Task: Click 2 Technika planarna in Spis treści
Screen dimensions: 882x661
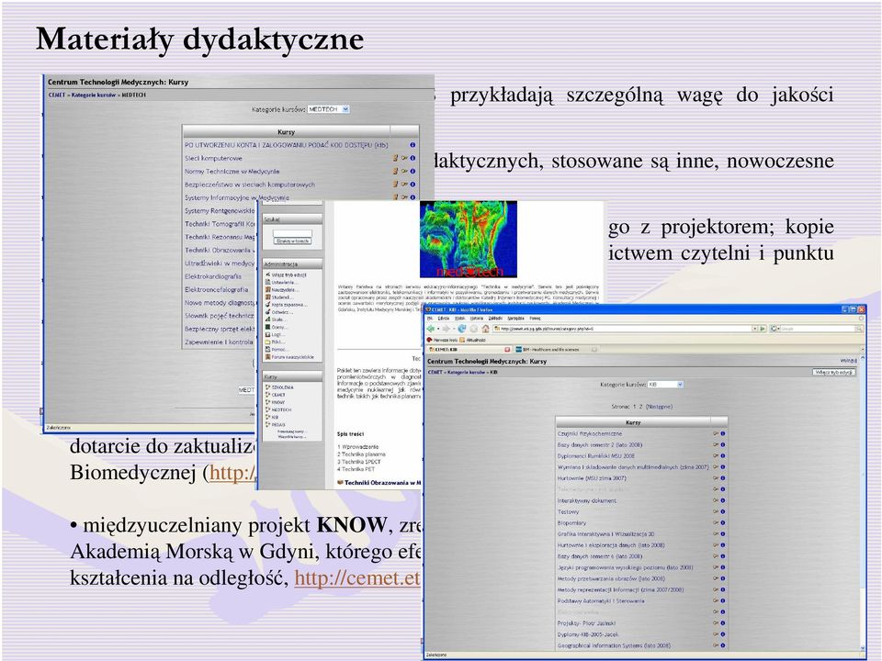Action: (x=362, y=454)
